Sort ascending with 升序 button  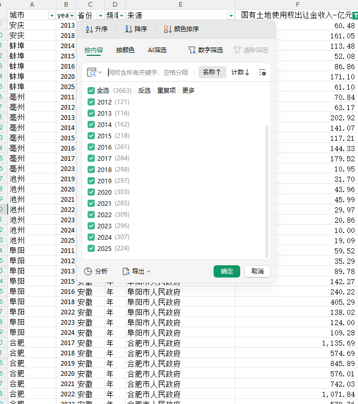(x=96, y=29)
